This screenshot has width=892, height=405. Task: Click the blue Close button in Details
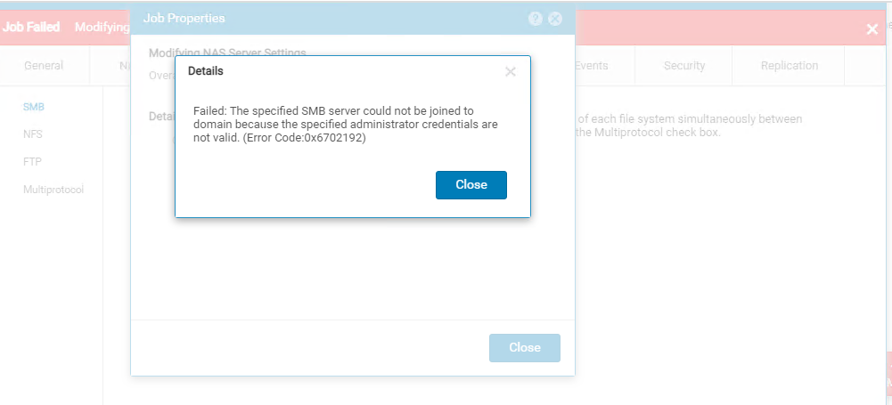point(471,185)
